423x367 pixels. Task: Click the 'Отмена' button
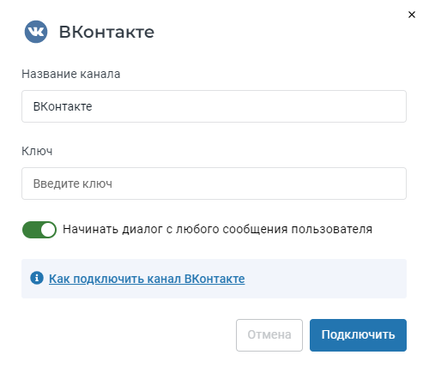coord(269,335)
